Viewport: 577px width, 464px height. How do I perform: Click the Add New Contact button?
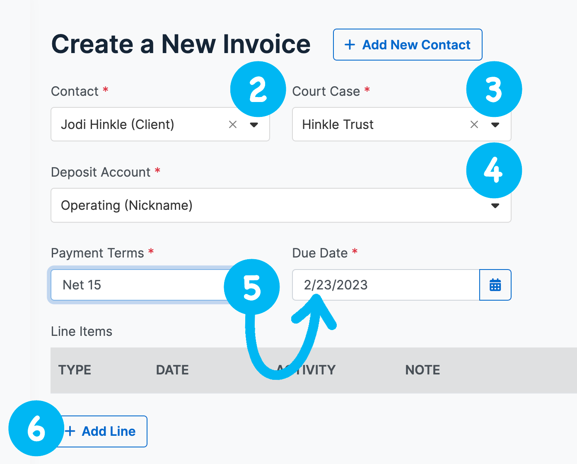(407, 44)
